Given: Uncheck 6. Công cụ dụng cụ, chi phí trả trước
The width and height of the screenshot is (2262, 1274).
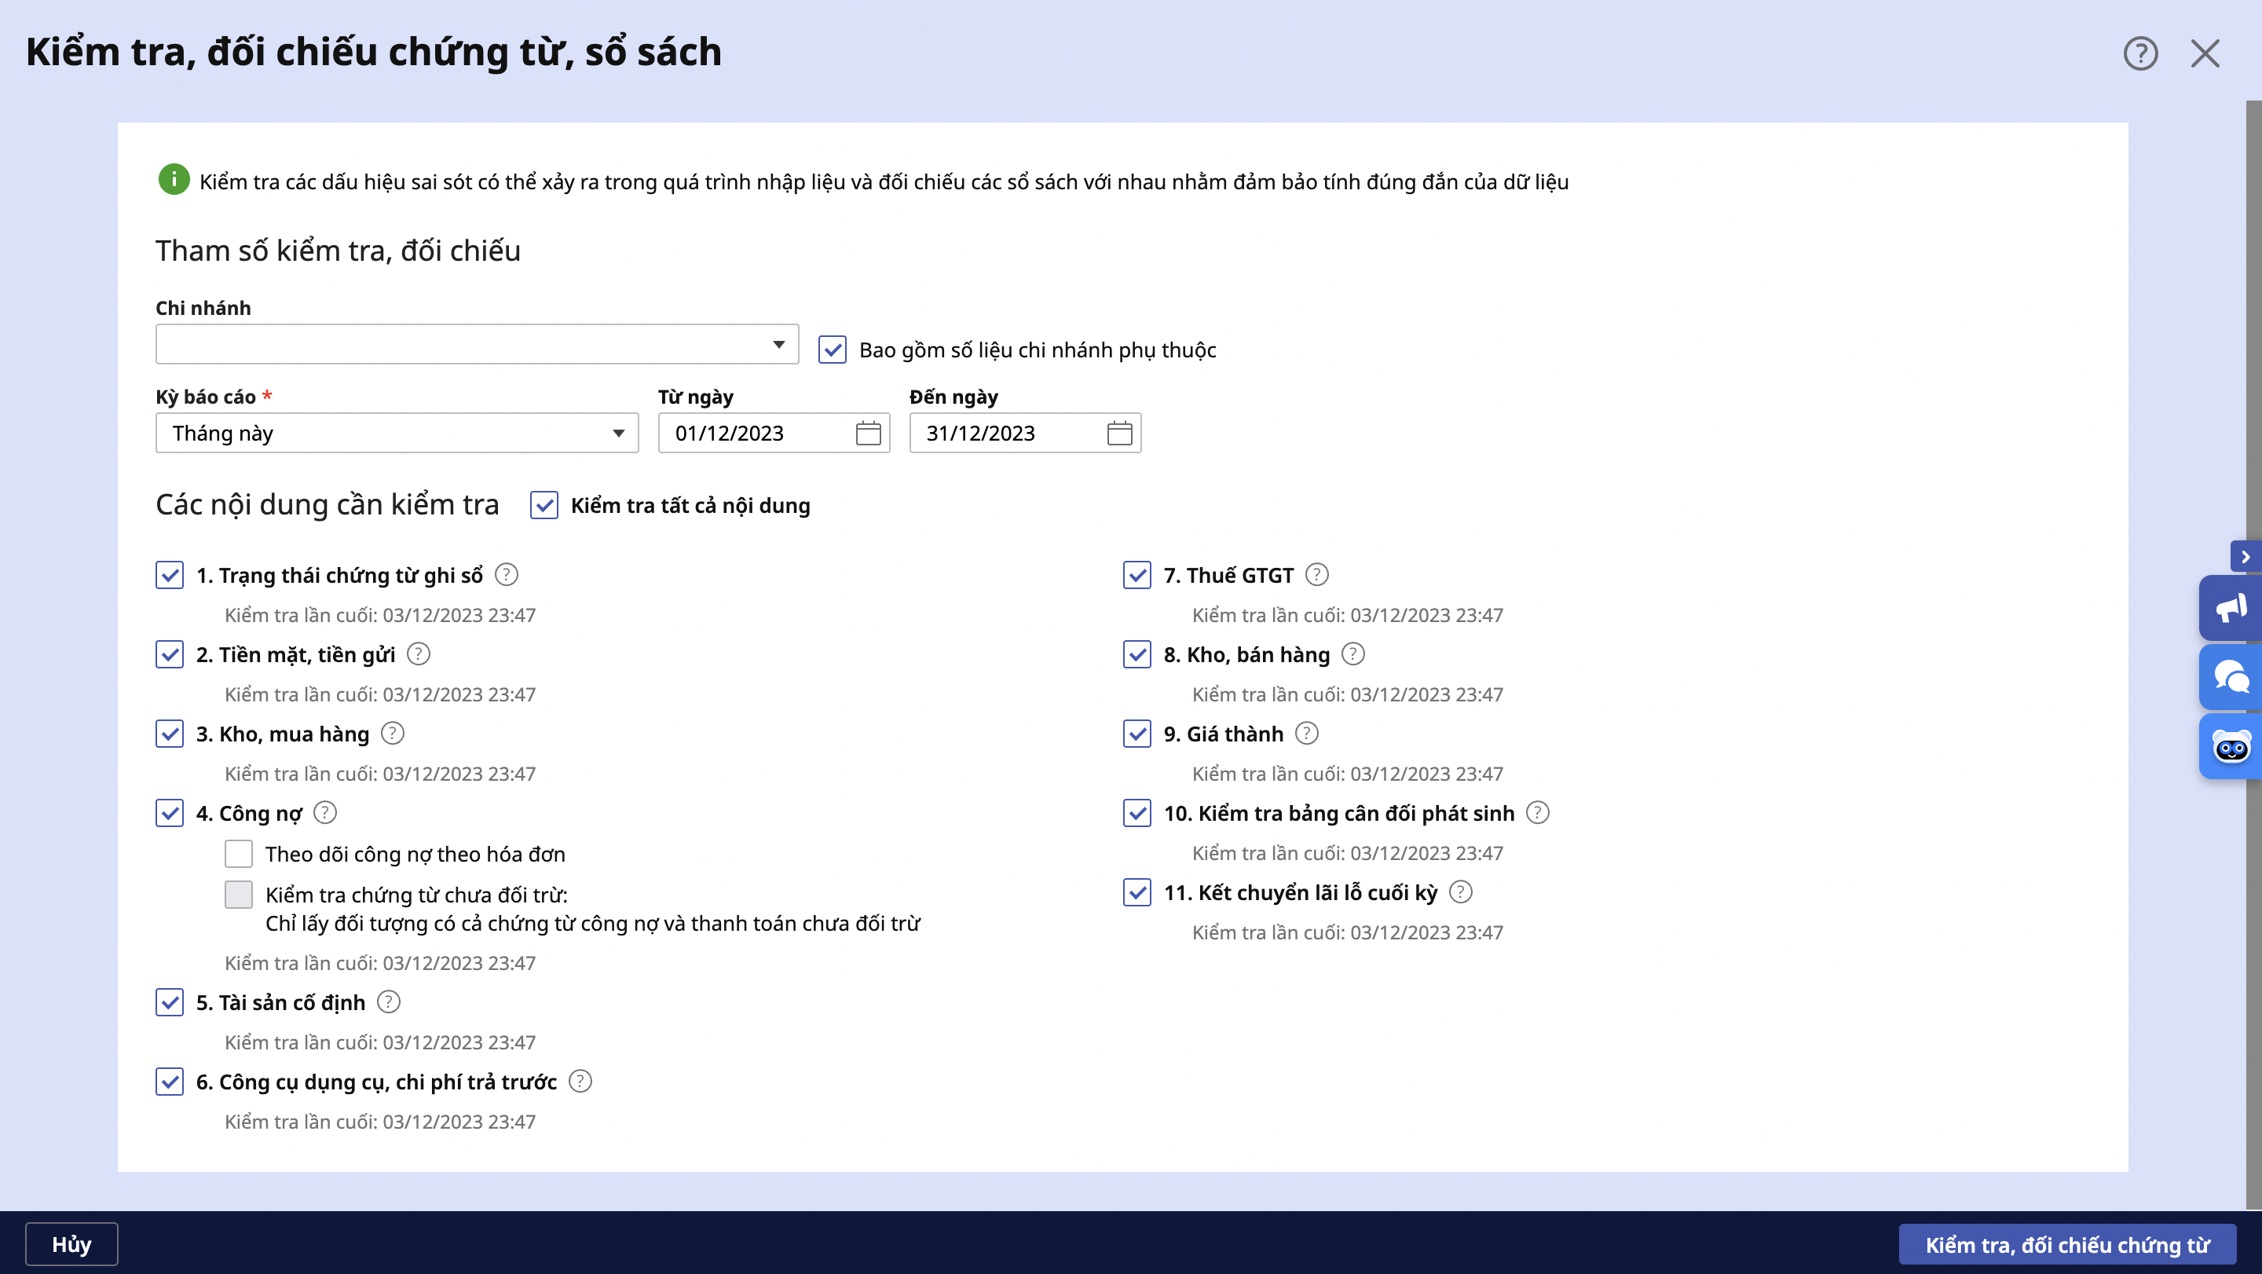Looking at the screenshot, I should (170, 1081).
